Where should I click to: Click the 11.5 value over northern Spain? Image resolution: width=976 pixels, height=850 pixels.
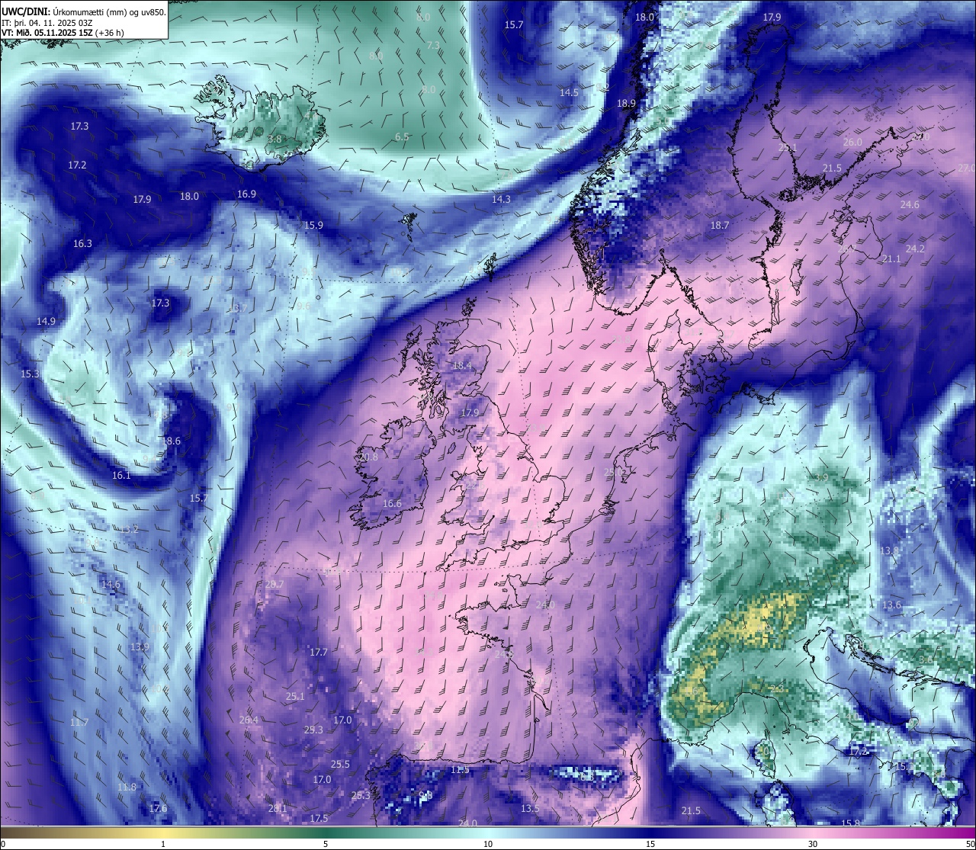tap(460, 770)
